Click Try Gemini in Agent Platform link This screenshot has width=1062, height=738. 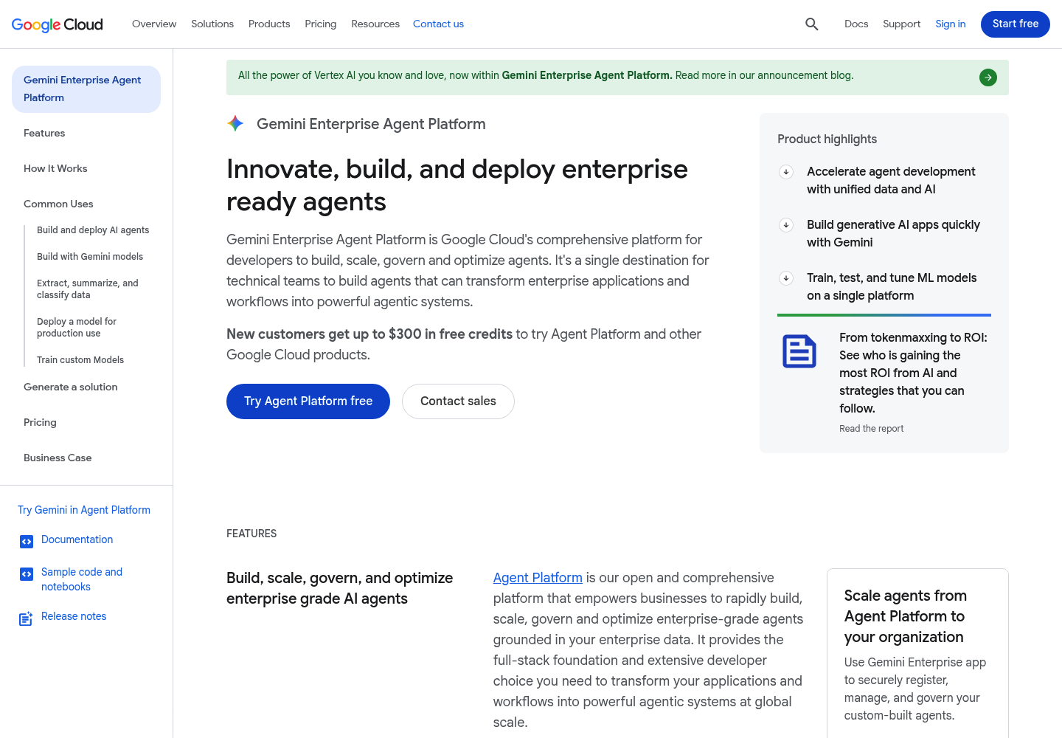pos(84,510)
